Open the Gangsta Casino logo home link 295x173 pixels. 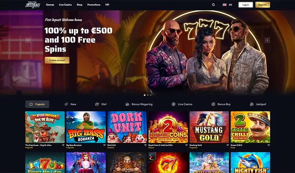pyautogui.click(x=33, y=5)
